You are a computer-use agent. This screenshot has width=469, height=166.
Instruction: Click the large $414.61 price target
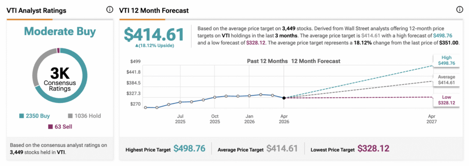(154, 35)
